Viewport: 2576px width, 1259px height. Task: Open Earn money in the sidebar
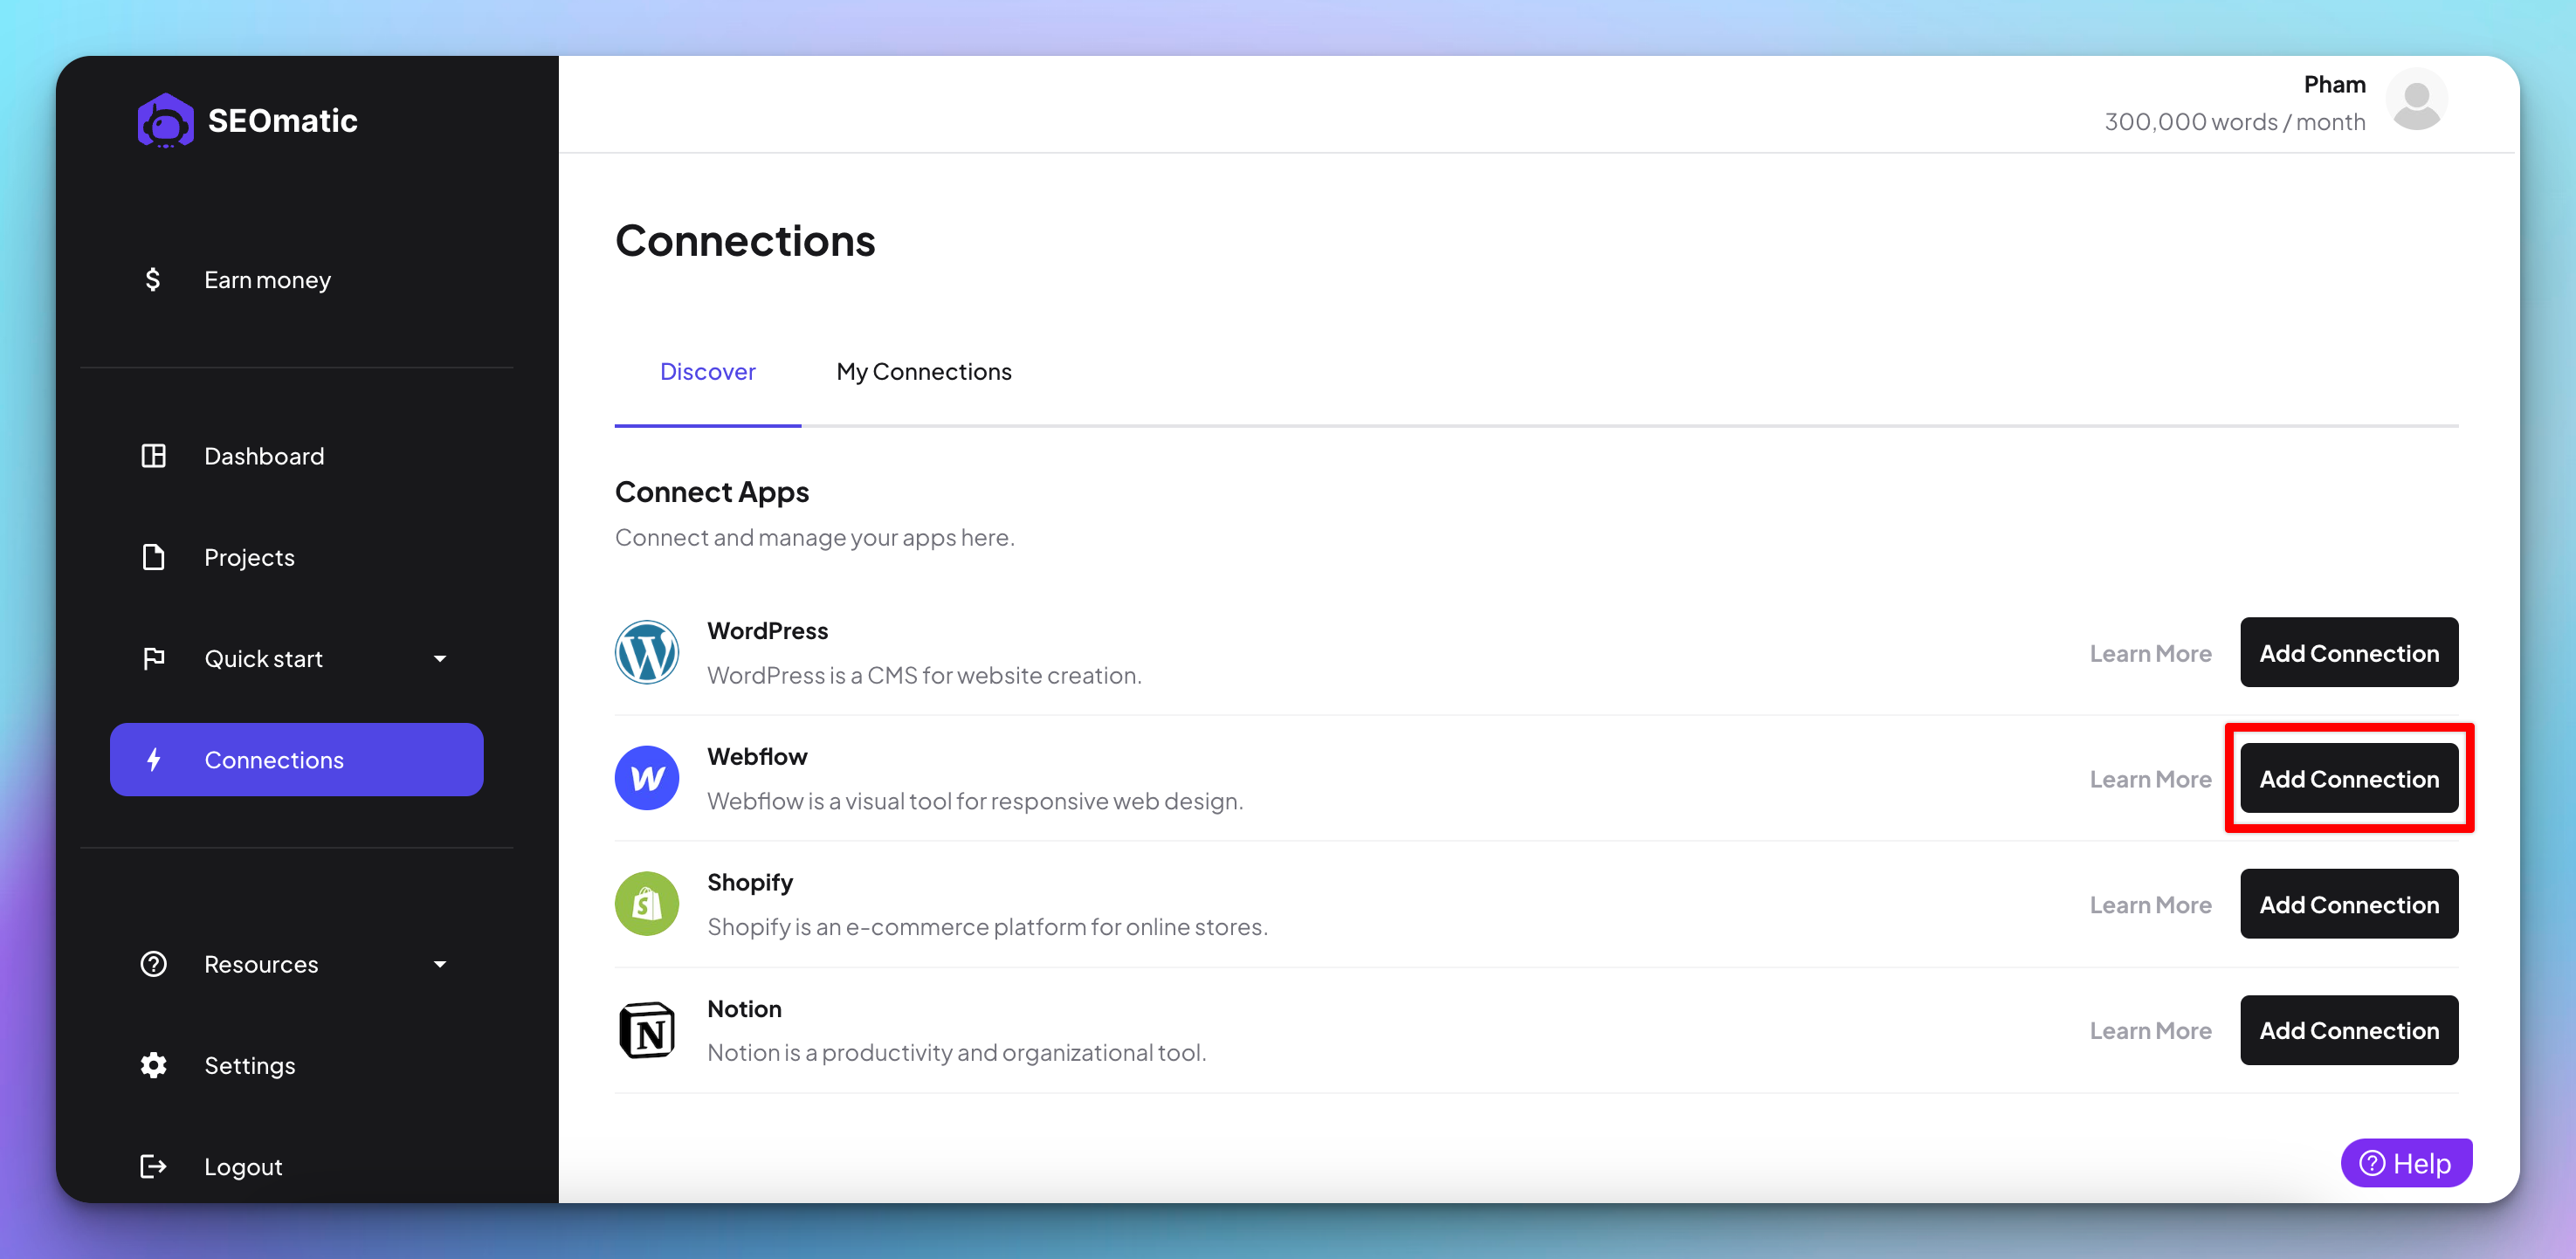(x=267, y=280)
